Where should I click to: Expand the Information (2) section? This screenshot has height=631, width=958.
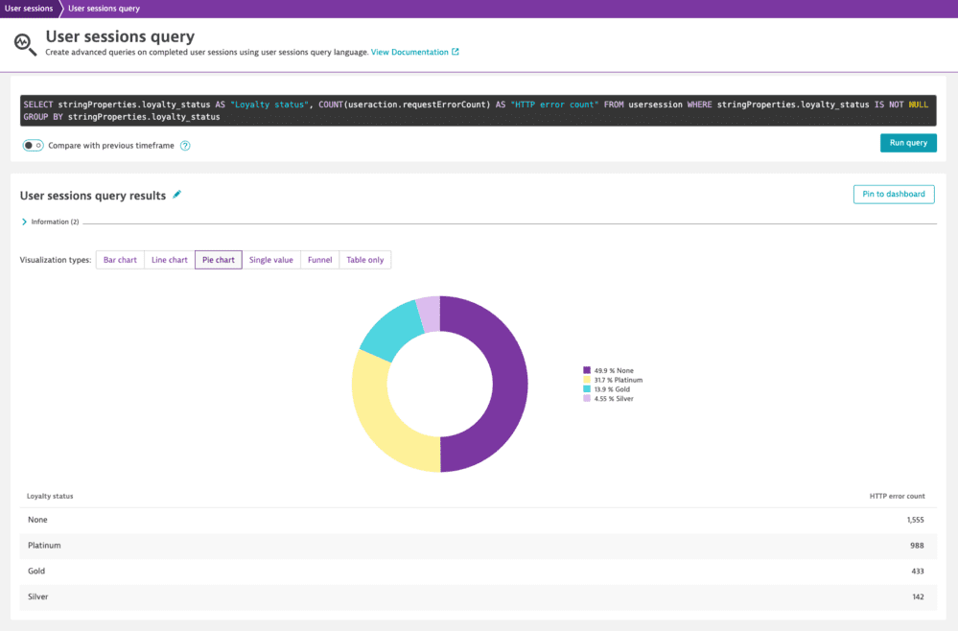[x=24, y=222]
